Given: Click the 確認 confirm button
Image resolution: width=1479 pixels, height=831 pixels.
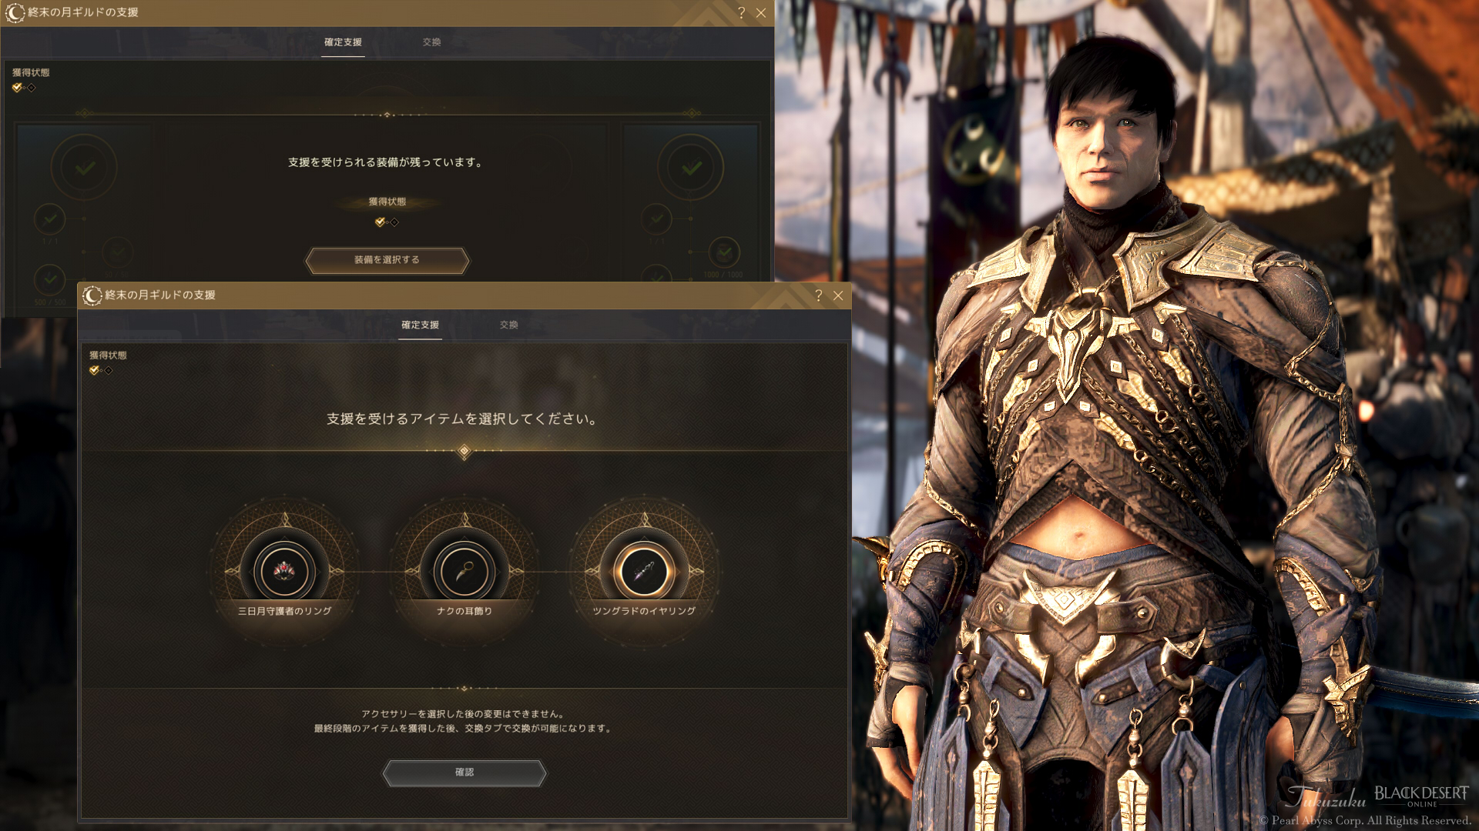Looking at the screenshot, I should click(464, 773).
